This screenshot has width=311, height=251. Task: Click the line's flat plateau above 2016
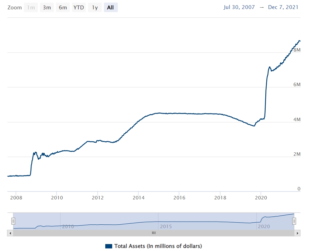179,113
